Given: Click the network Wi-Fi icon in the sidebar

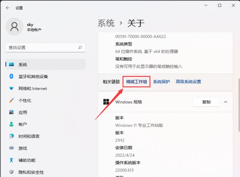Looking at the screenshot, I should [x=11, y=88].
